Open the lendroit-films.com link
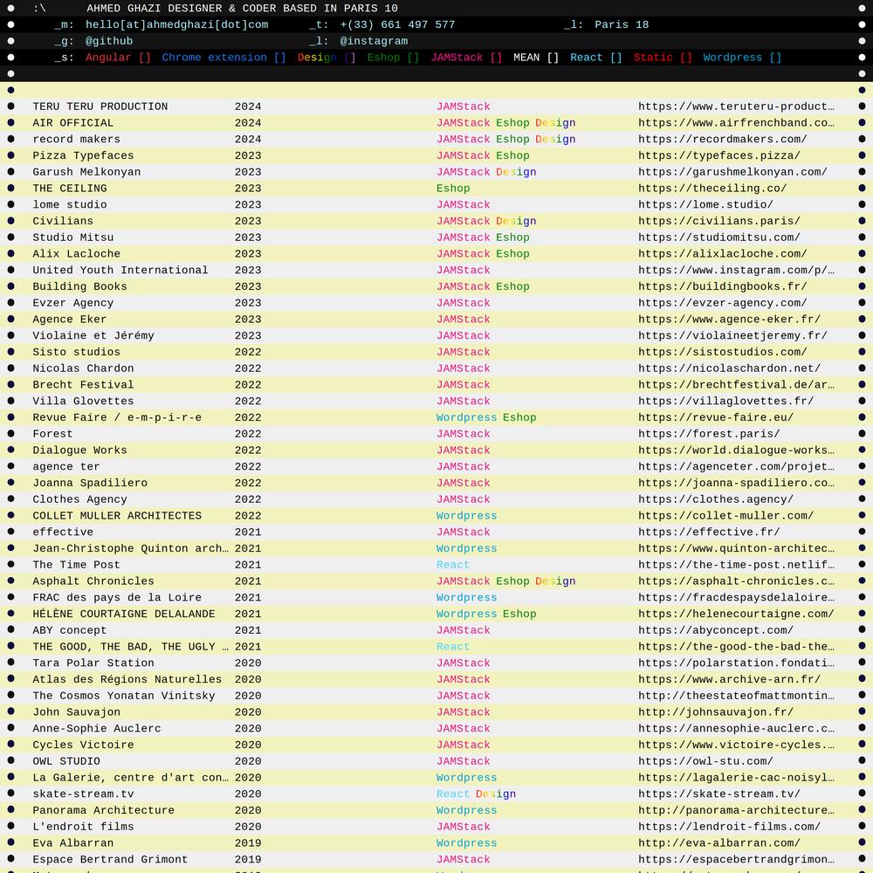The width and height of the screenshot is (873, 873). 729,827
